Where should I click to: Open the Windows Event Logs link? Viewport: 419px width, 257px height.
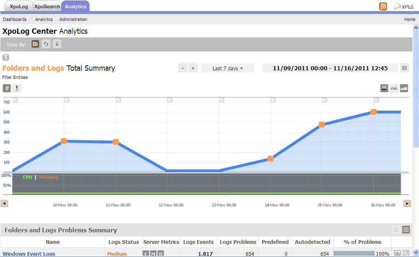click(x=29, y=254)
